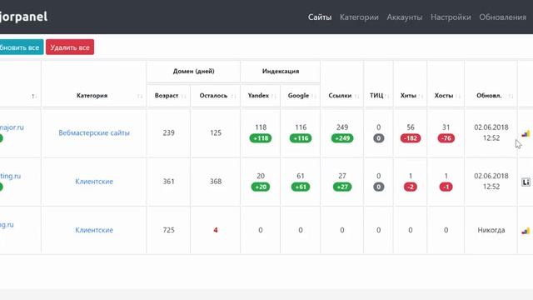The image size is (533, 300).
Task: Click the Домен (дней) header group
Action: [x=194, y=72]
